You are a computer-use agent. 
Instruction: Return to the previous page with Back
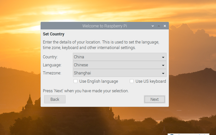click(x=55, y=99)
